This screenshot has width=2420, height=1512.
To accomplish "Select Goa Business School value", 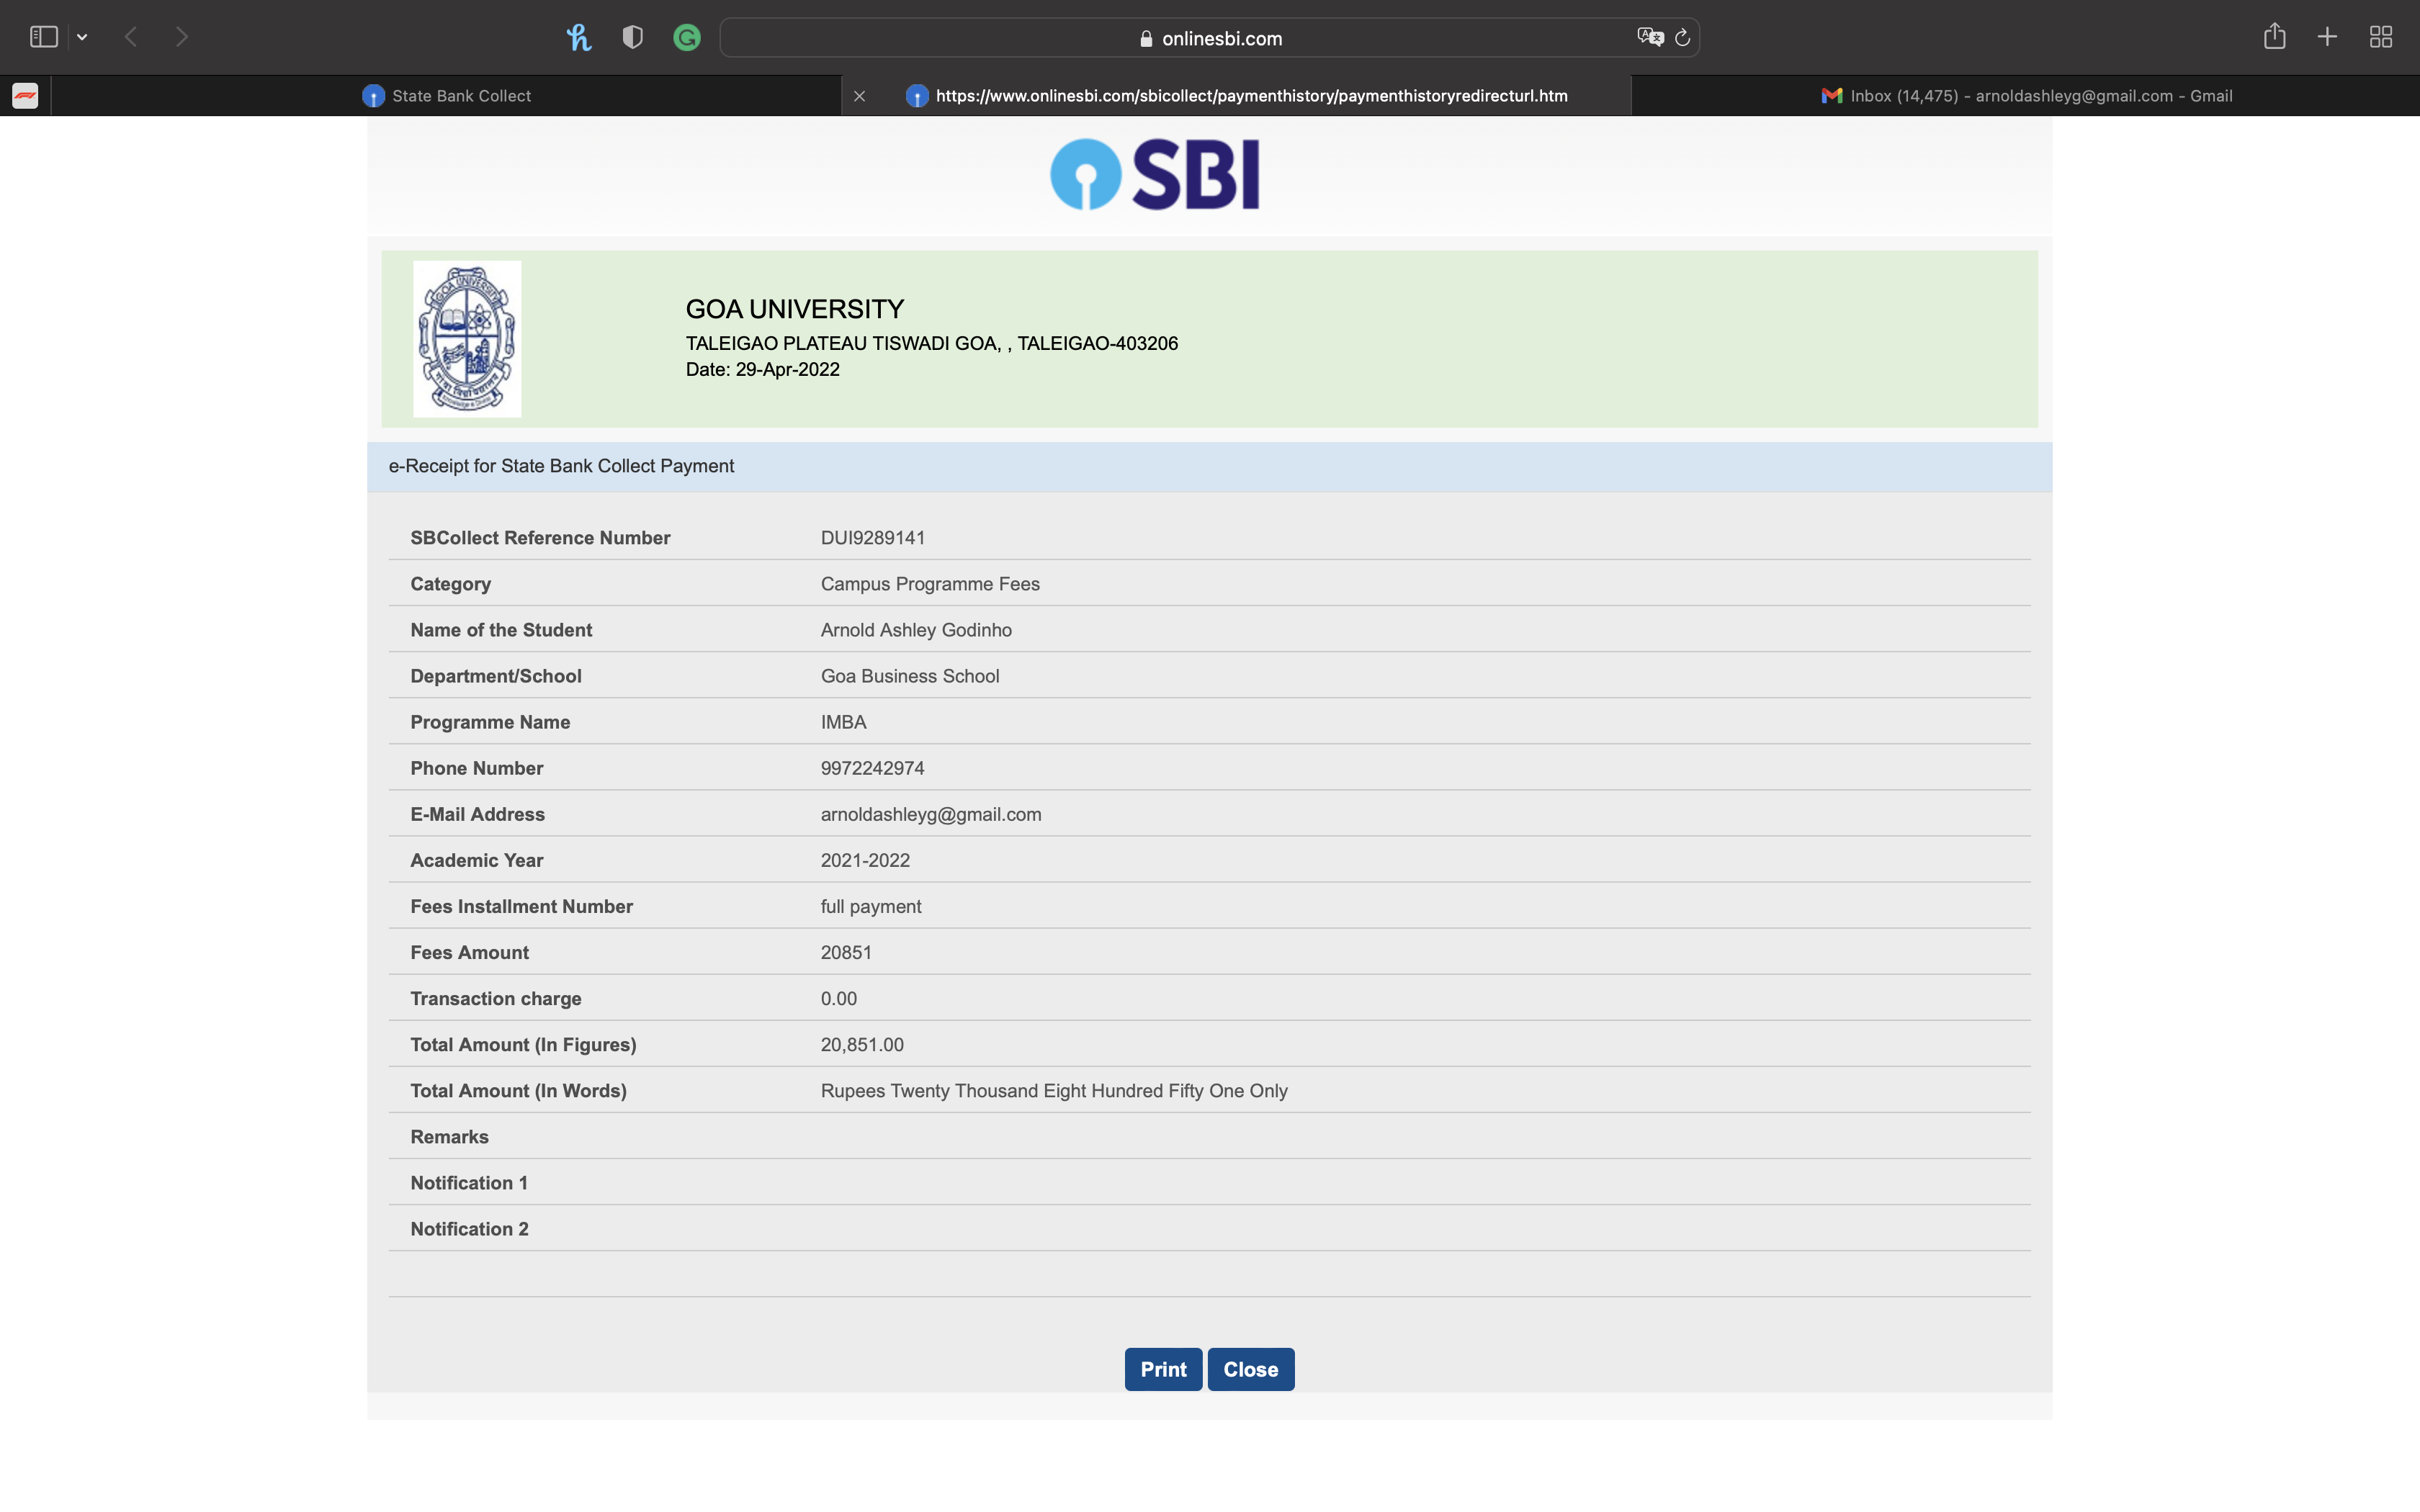I will tap(910, 676).
